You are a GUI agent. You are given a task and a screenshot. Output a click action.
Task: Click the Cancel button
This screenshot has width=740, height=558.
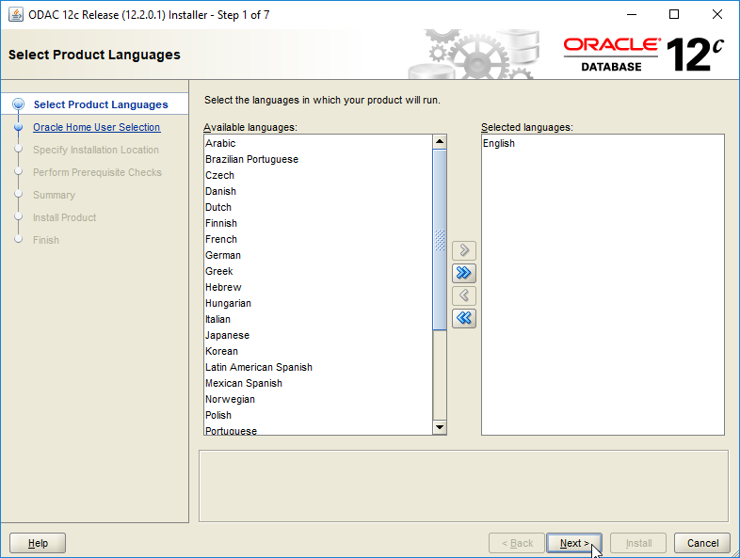702,543
